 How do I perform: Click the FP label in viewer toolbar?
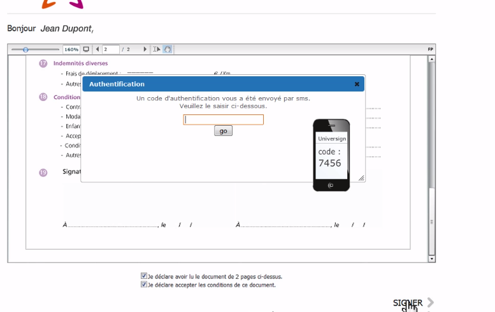pyautogui.click(x=430, y=49)
